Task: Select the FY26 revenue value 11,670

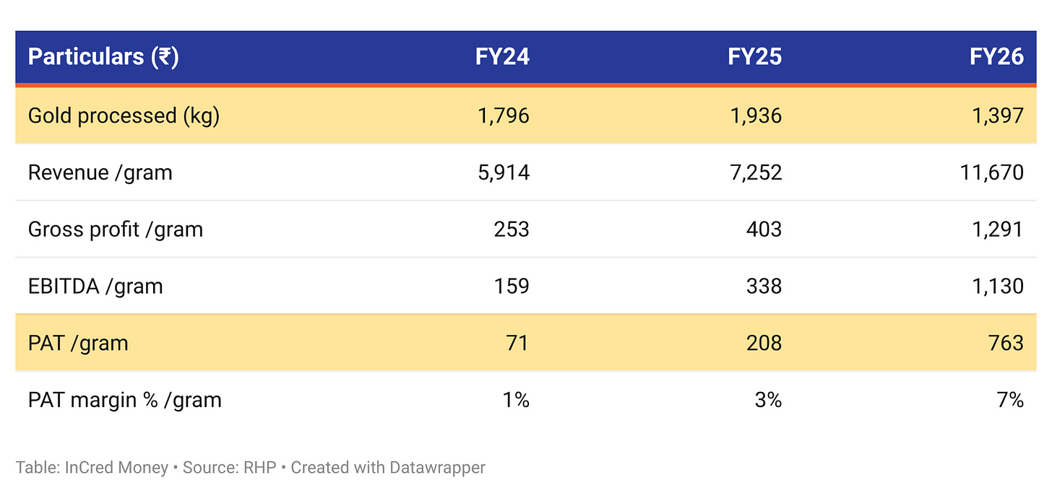Action: pos(991,173)
